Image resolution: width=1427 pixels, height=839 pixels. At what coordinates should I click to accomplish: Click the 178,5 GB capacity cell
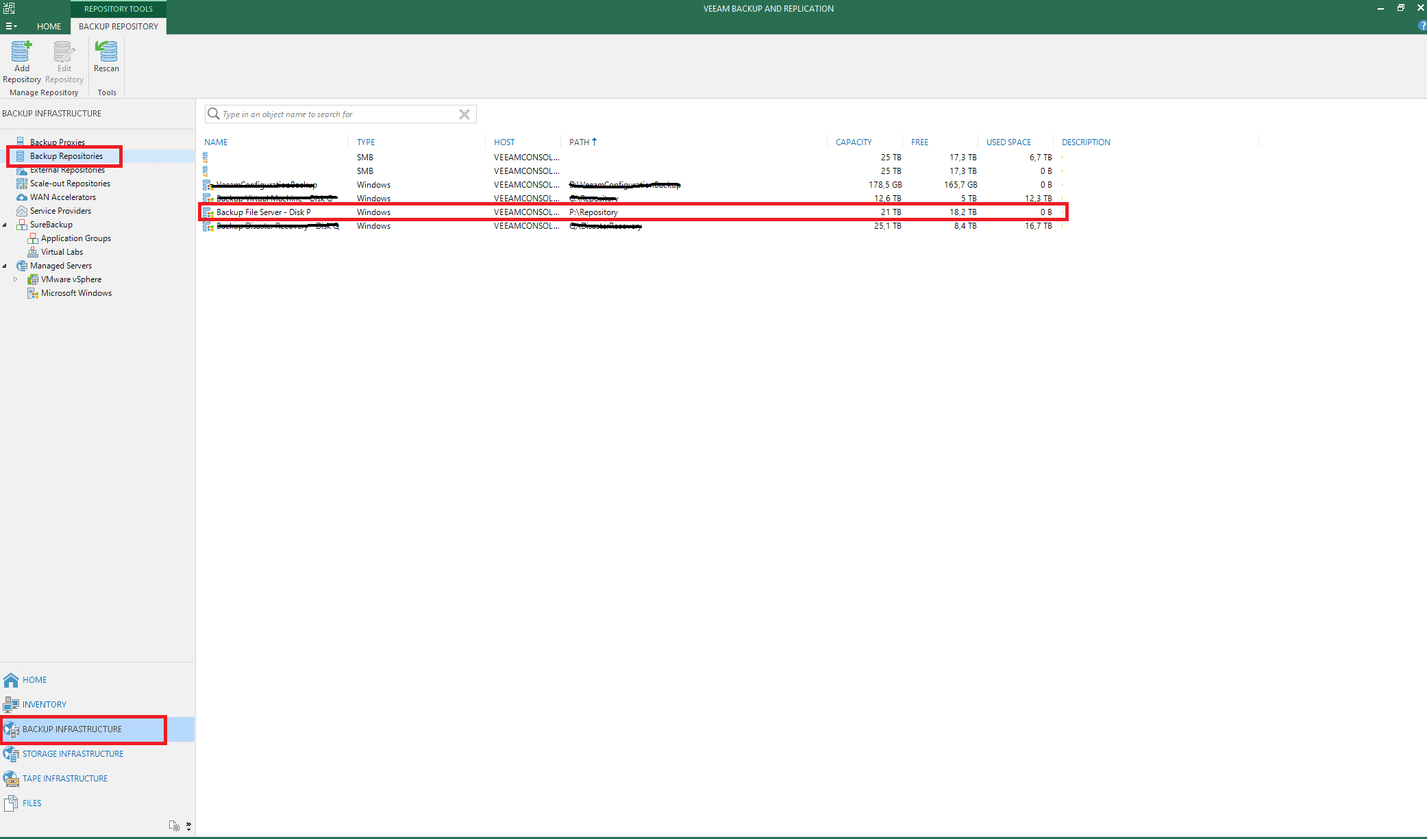coord(885,185)
